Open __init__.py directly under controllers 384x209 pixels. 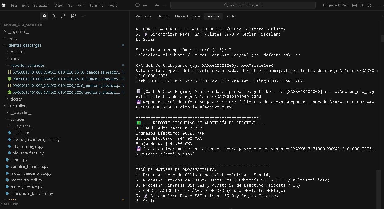[x=65, y=160]
